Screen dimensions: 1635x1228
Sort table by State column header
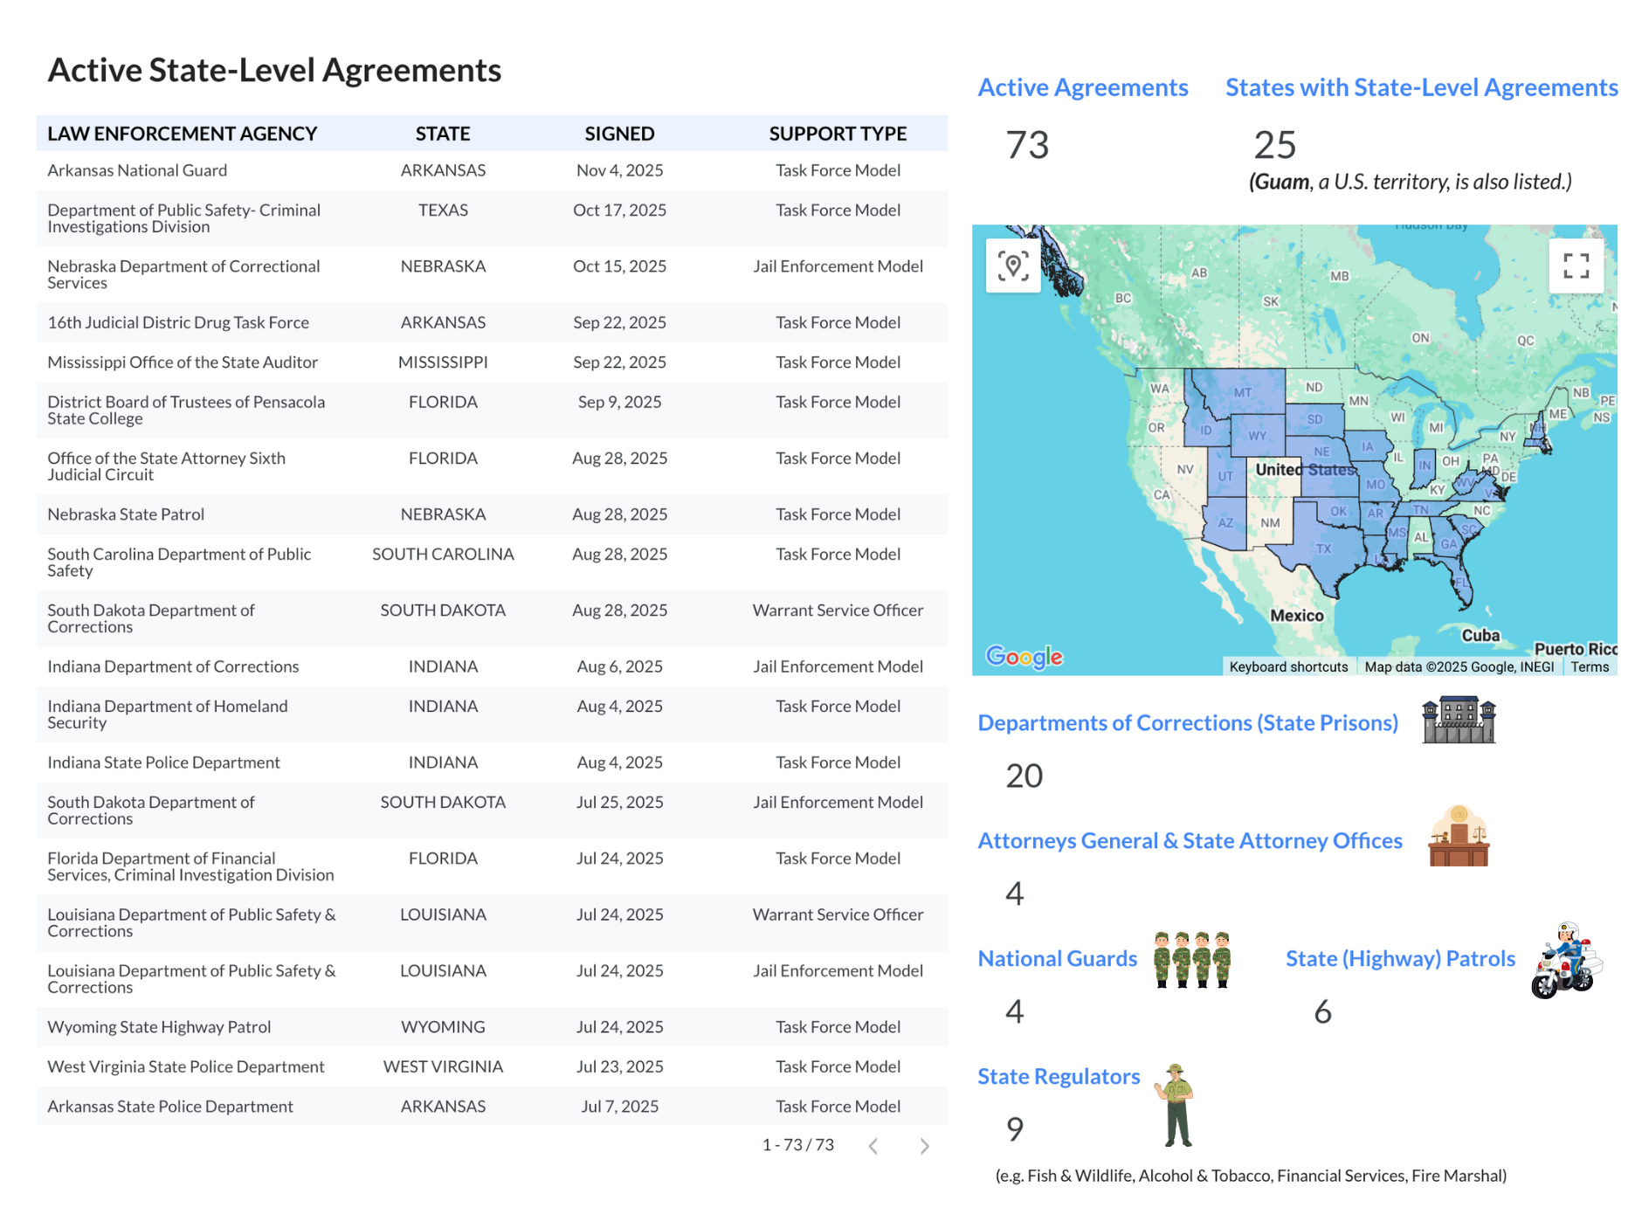(x=443, y=134)
